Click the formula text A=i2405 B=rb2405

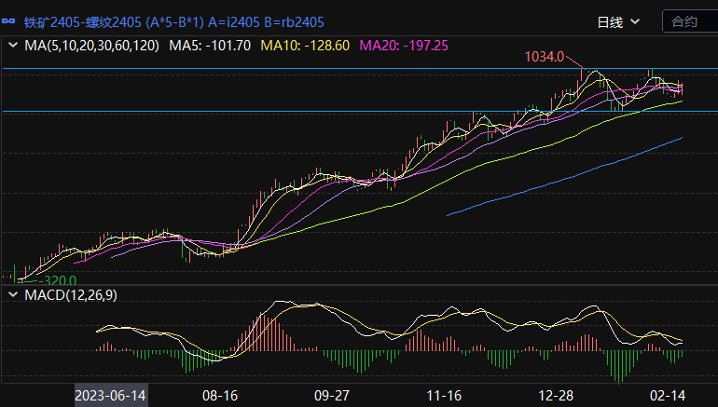pos(271,20)
